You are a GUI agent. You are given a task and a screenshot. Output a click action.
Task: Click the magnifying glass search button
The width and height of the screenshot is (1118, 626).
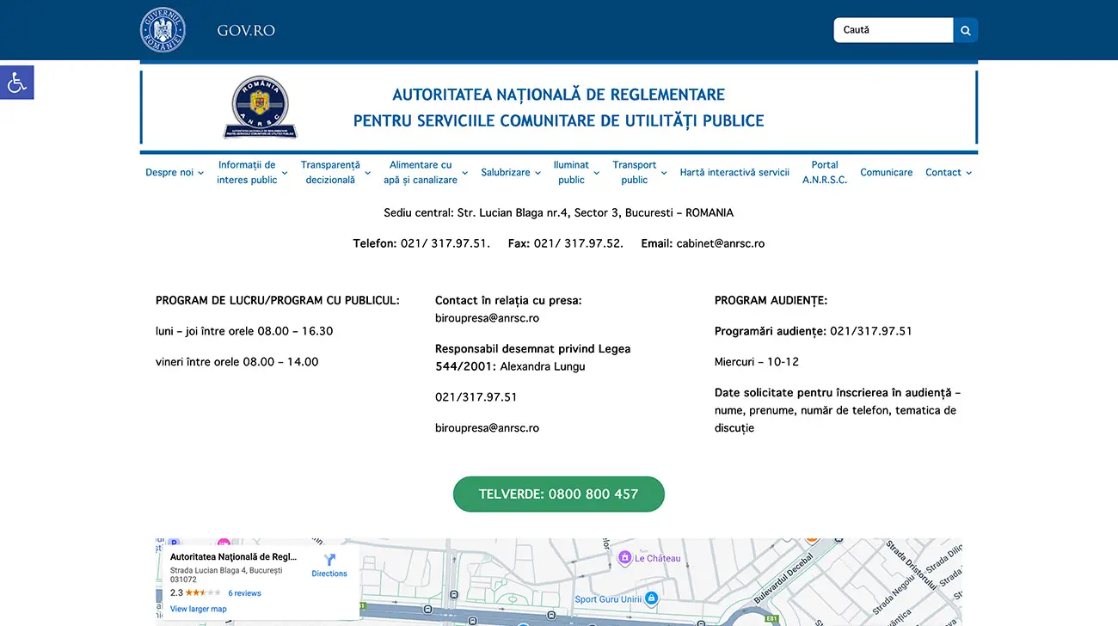[x=965, y=30]
